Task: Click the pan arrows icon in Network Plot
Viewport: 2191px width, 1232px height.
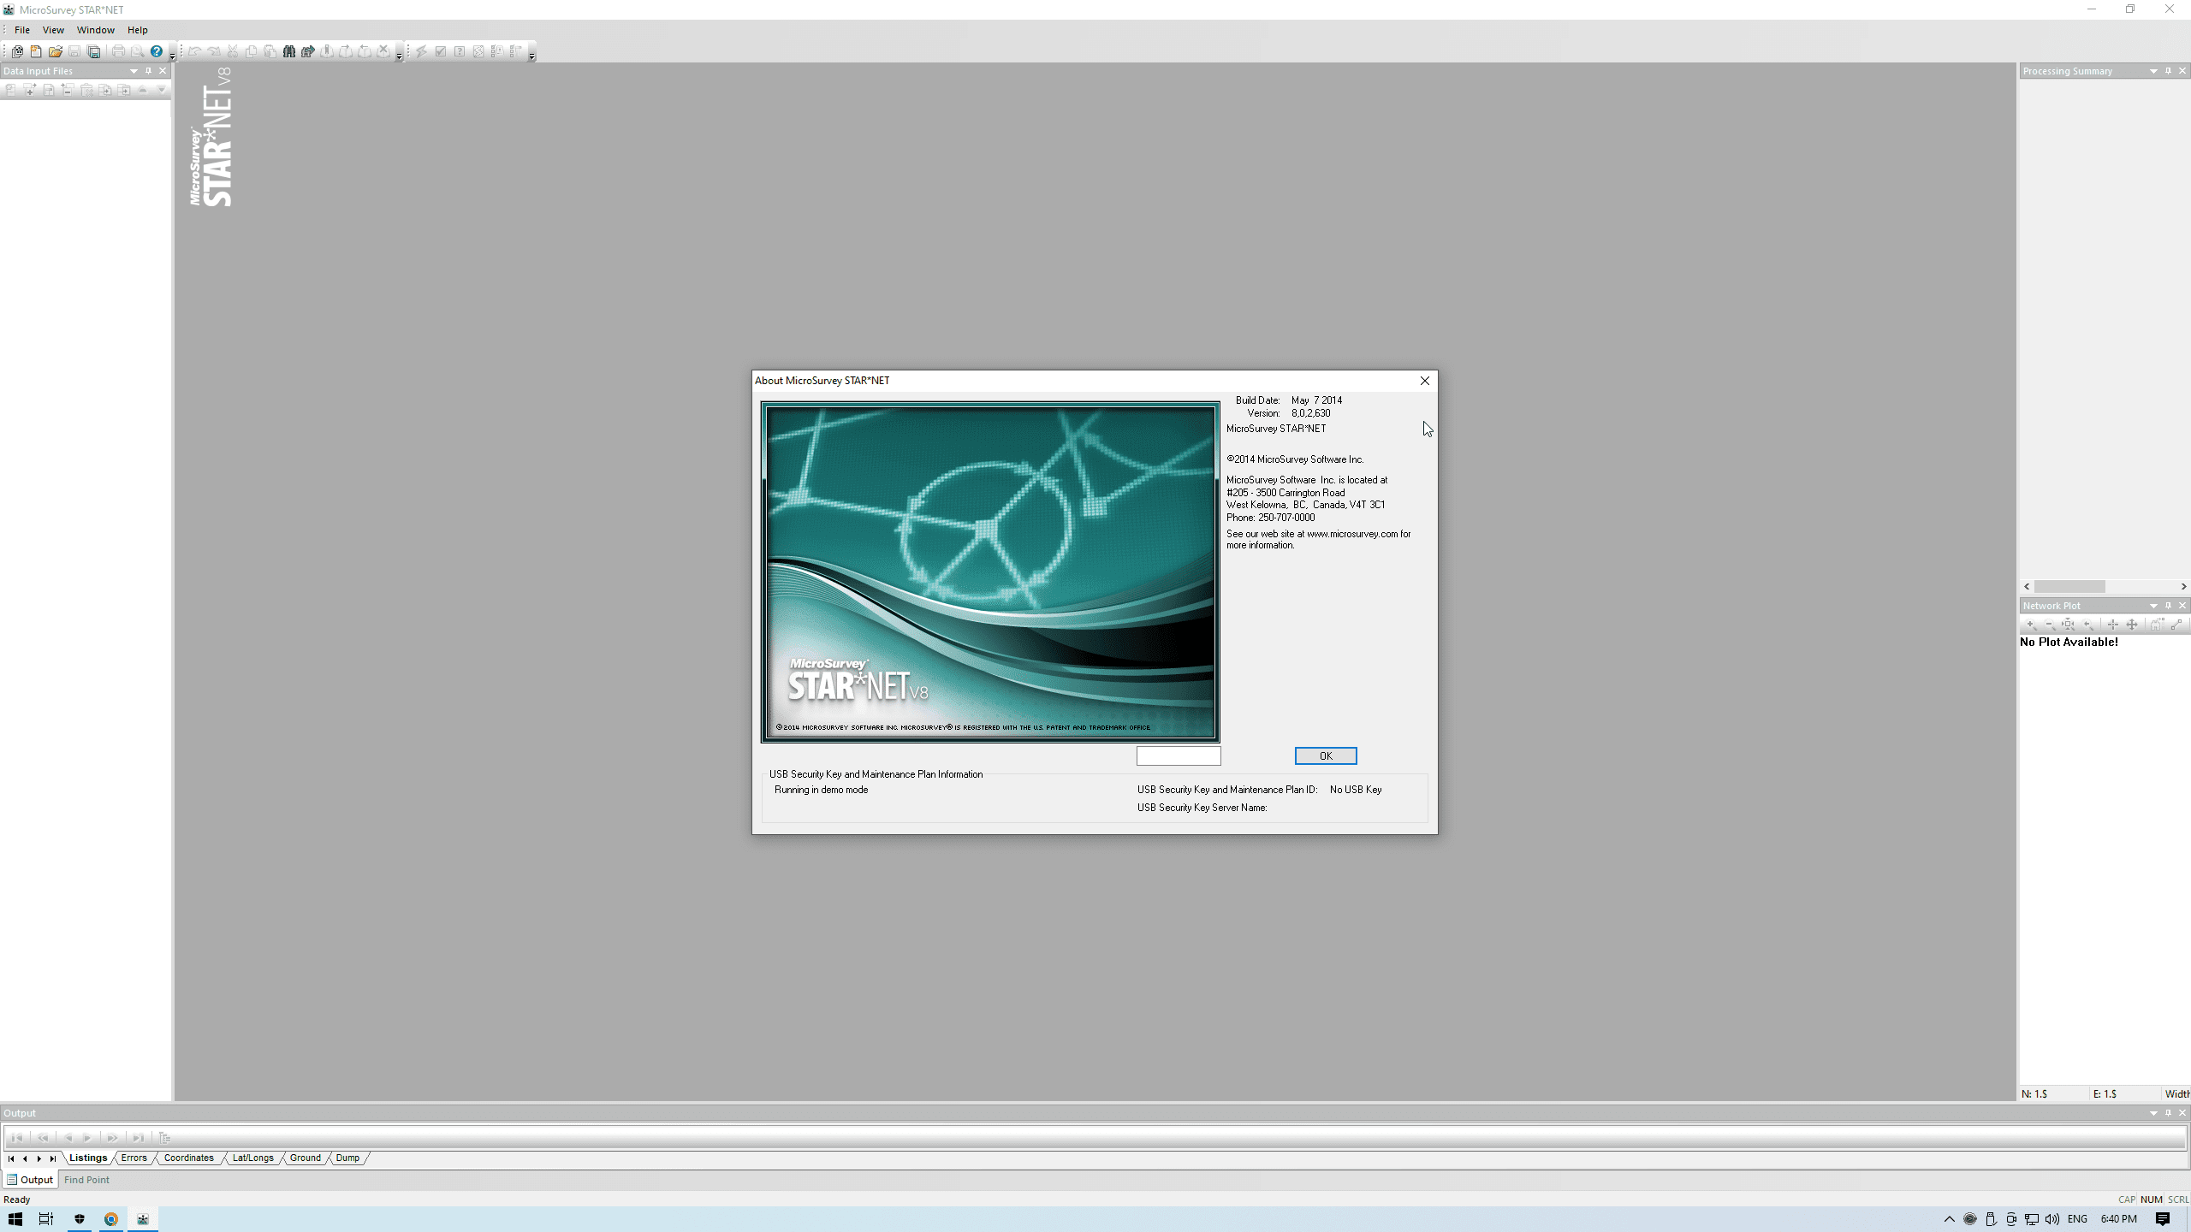Action: click(x=2132, y=625)
